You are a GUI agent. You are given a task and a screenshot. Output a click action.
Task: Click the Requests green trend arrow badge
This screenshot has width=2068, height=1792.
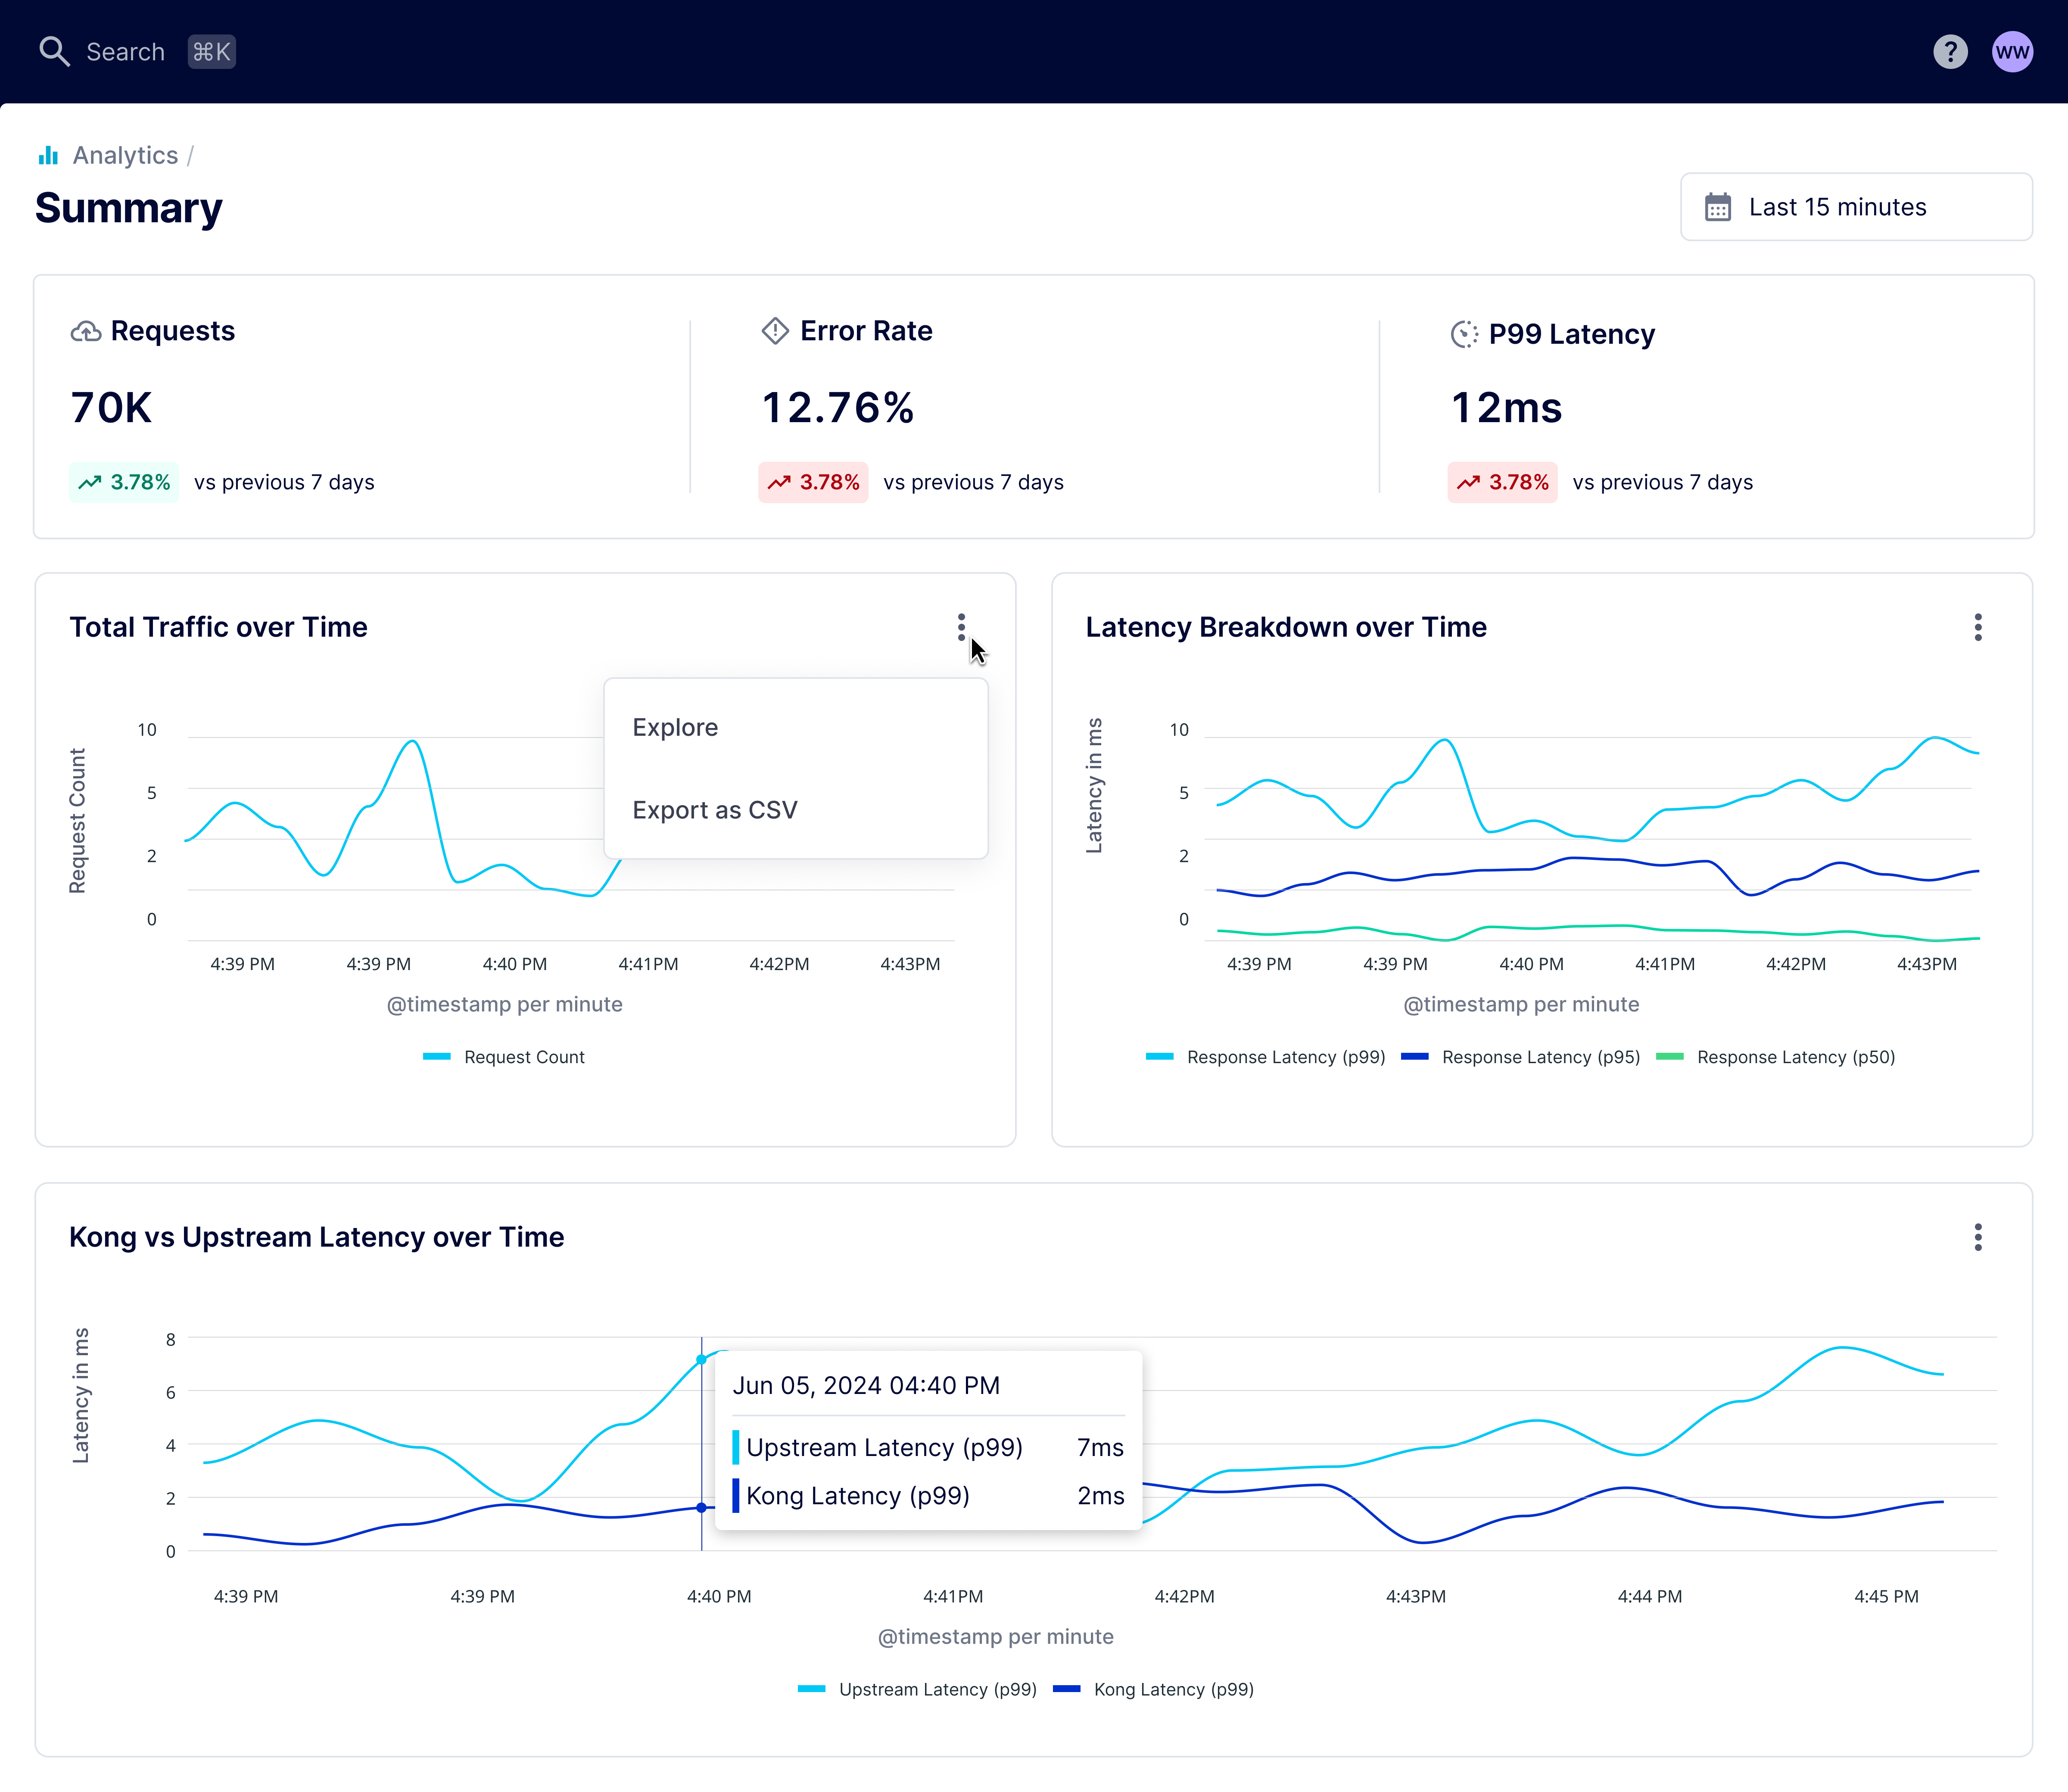[124, 482]
